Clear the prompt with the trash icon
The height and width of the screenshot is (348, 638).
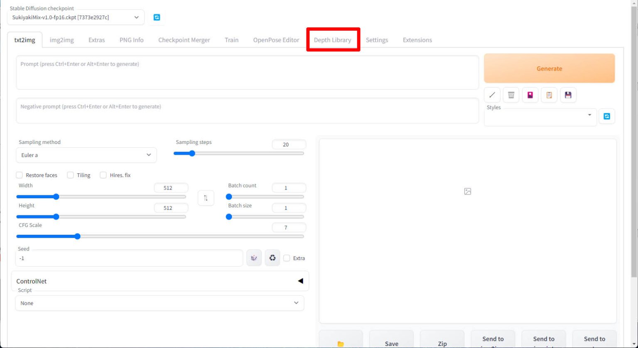click(511, 95)
